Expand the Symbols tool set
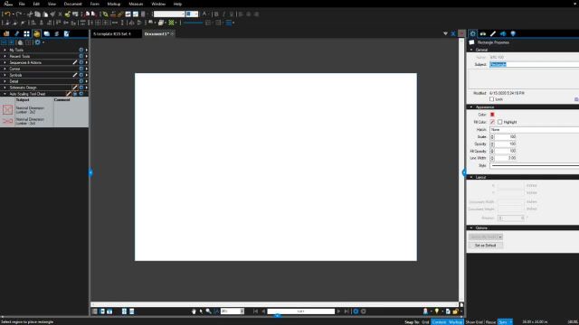Image resolution: width=579 pixels, height=325 pixels. [x=5, y=75]
